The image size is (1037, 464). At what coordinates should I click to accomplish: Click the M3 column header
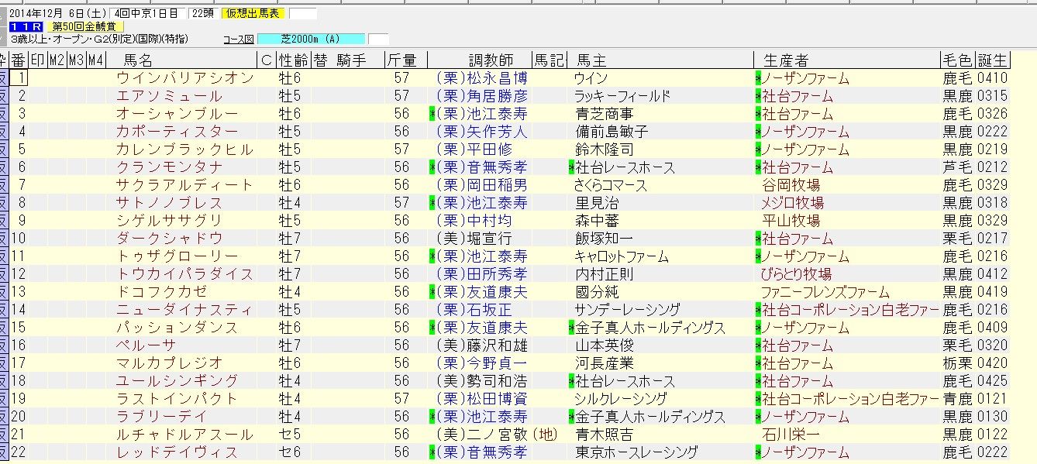[76, 60]
